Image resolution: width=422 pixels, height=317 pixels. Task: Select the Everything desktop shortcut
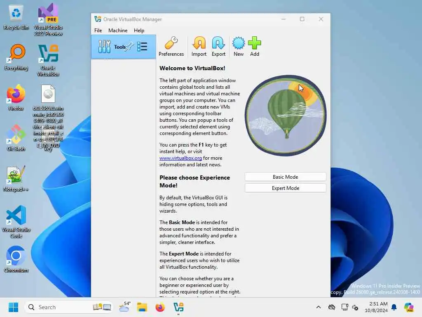[x=16, y=57]
